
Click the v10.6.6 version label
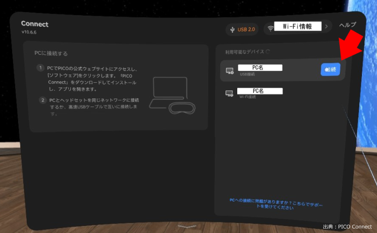pyautogui.click(x=29, y=32)
